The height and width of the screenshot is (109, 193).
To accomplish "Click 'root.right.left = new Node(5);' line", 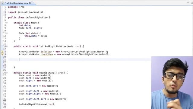I will [x=39, y=91].
